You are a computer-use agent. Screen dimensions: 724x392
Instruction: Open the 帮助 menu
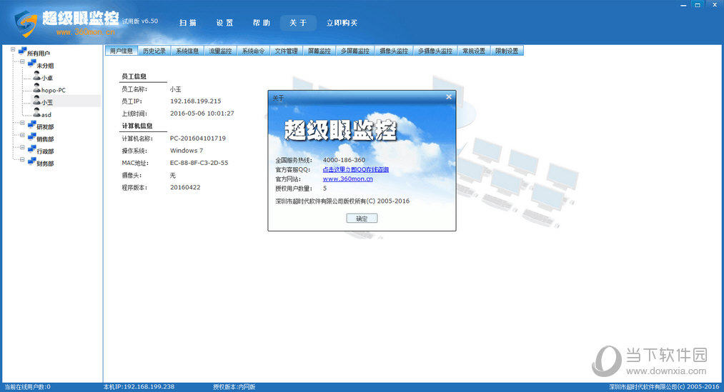(262, 23)
